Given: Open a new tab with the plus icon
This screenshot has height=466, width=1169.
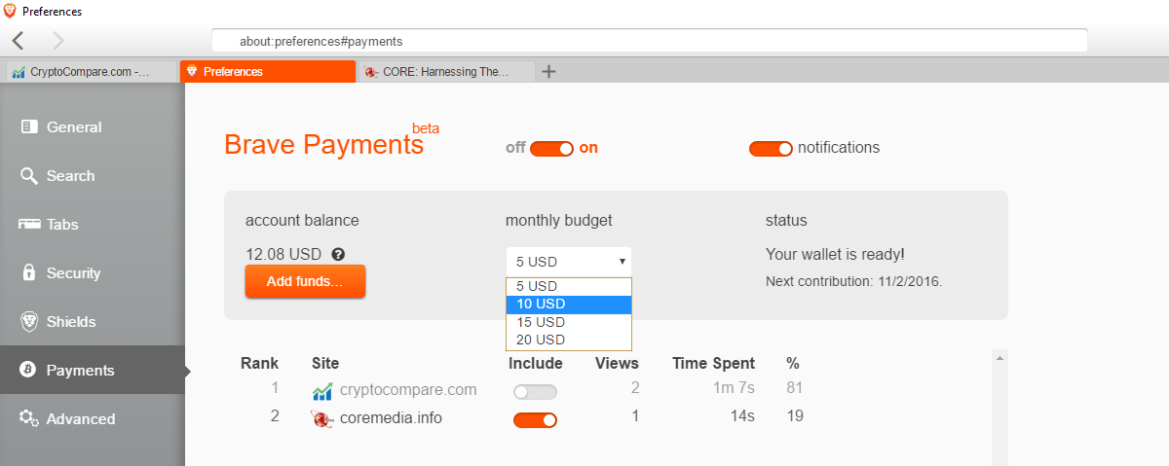Looking at the screenshot, I should pyautogui.click(x=548, y=71).
